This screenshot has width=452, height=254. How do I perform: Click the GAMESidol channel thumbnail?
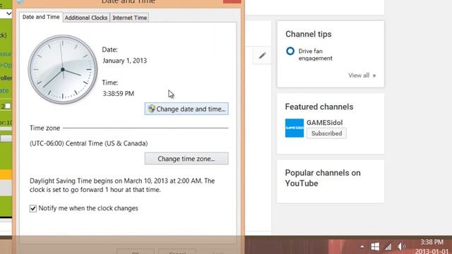295,128
